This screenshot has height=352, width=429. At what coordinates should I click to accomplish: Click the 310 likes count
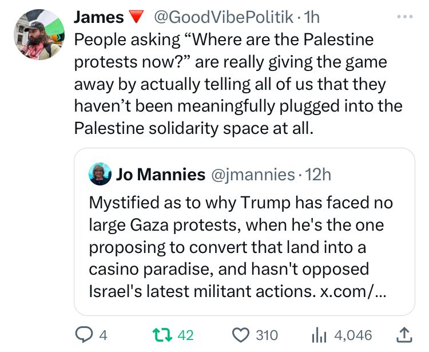267,334
